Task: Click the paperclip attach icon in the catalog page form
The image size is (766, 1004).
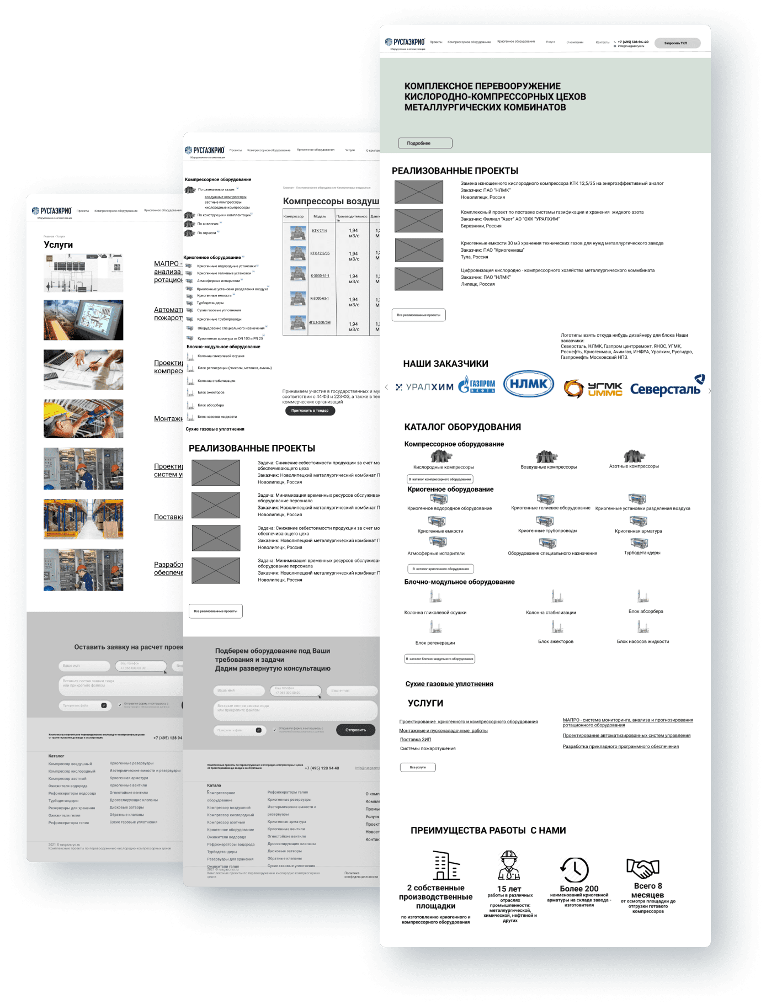Action: 258,730
